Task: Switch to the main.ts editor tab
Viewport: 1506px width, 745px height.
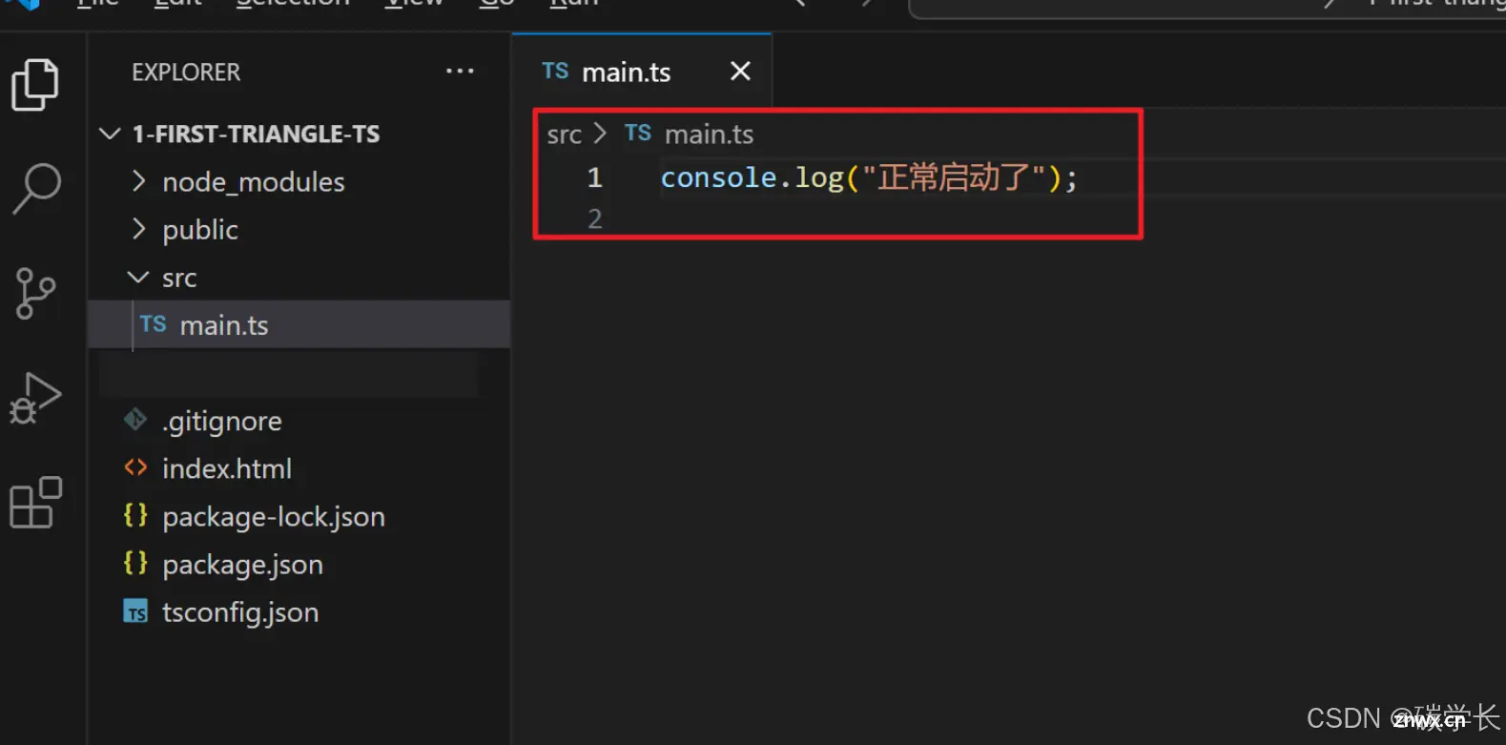Action: pos(642,72)
